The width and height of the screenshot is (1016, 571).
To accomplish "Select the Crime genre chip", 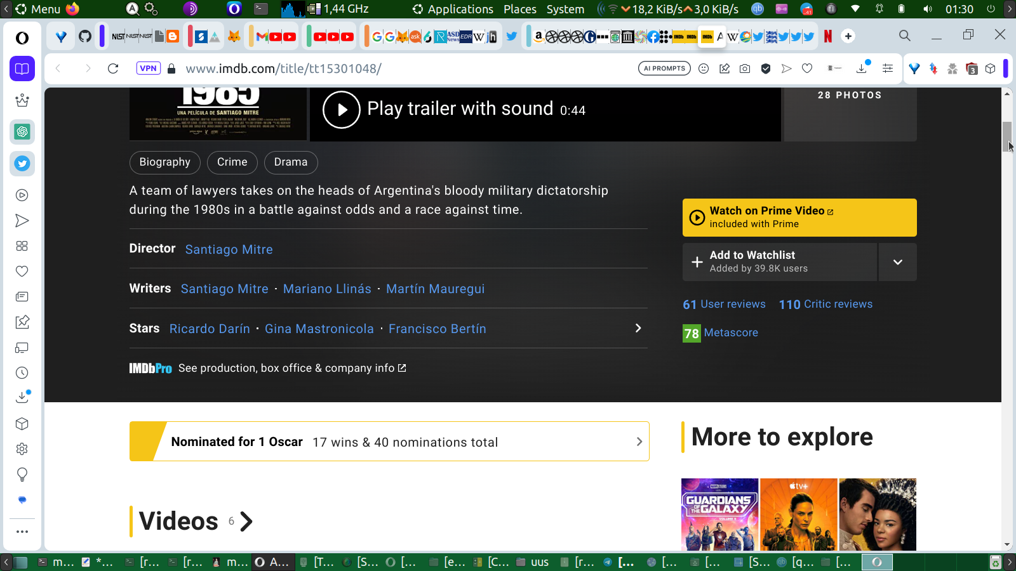I will pos(232,162).
